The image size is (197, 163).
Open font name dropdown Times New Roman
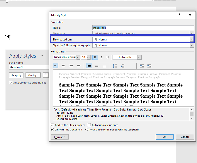78,58
